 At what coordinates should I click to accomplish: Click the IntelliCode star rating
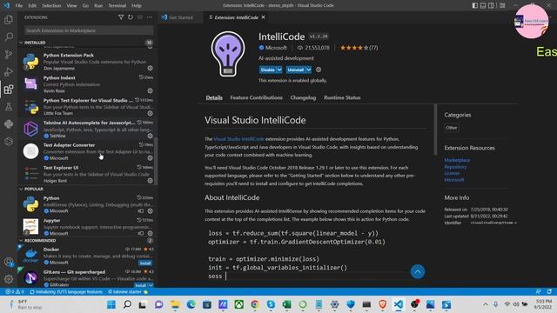[359, 48]
